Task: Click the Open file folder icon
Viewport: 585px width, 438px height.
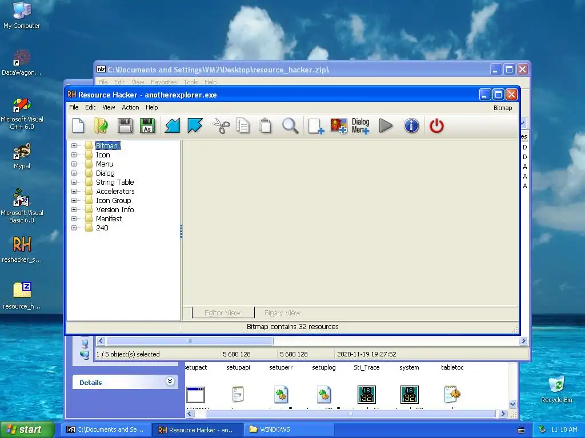Action: pos(101,126)
